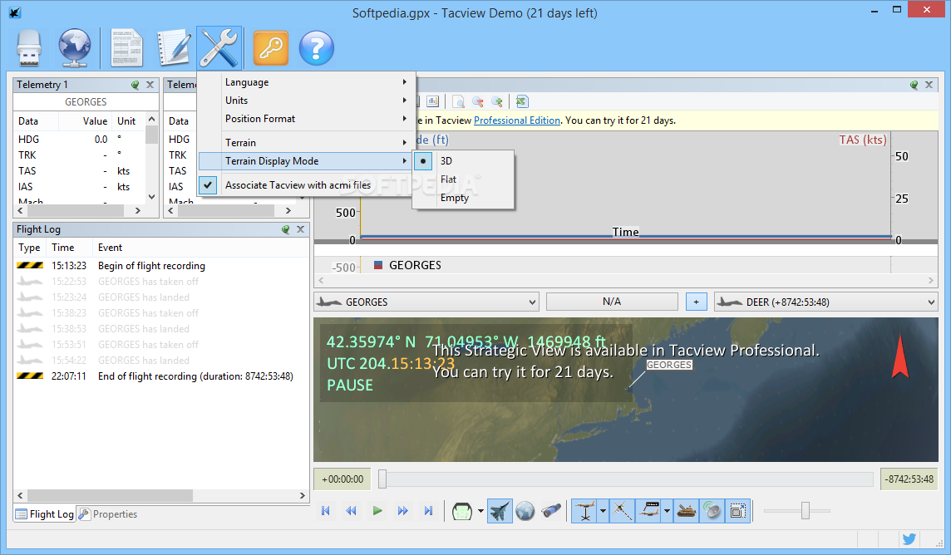Click the fast forward playback button
Viewport: 951px width, 555px height.
[x=402, y=511]
